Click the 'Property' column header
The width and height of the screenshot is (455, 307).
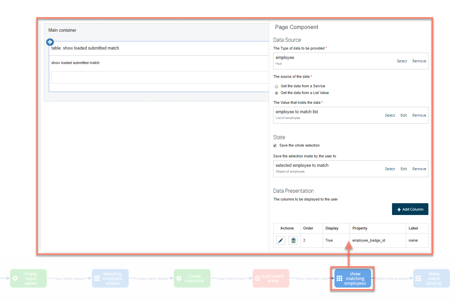coord(360,228)
